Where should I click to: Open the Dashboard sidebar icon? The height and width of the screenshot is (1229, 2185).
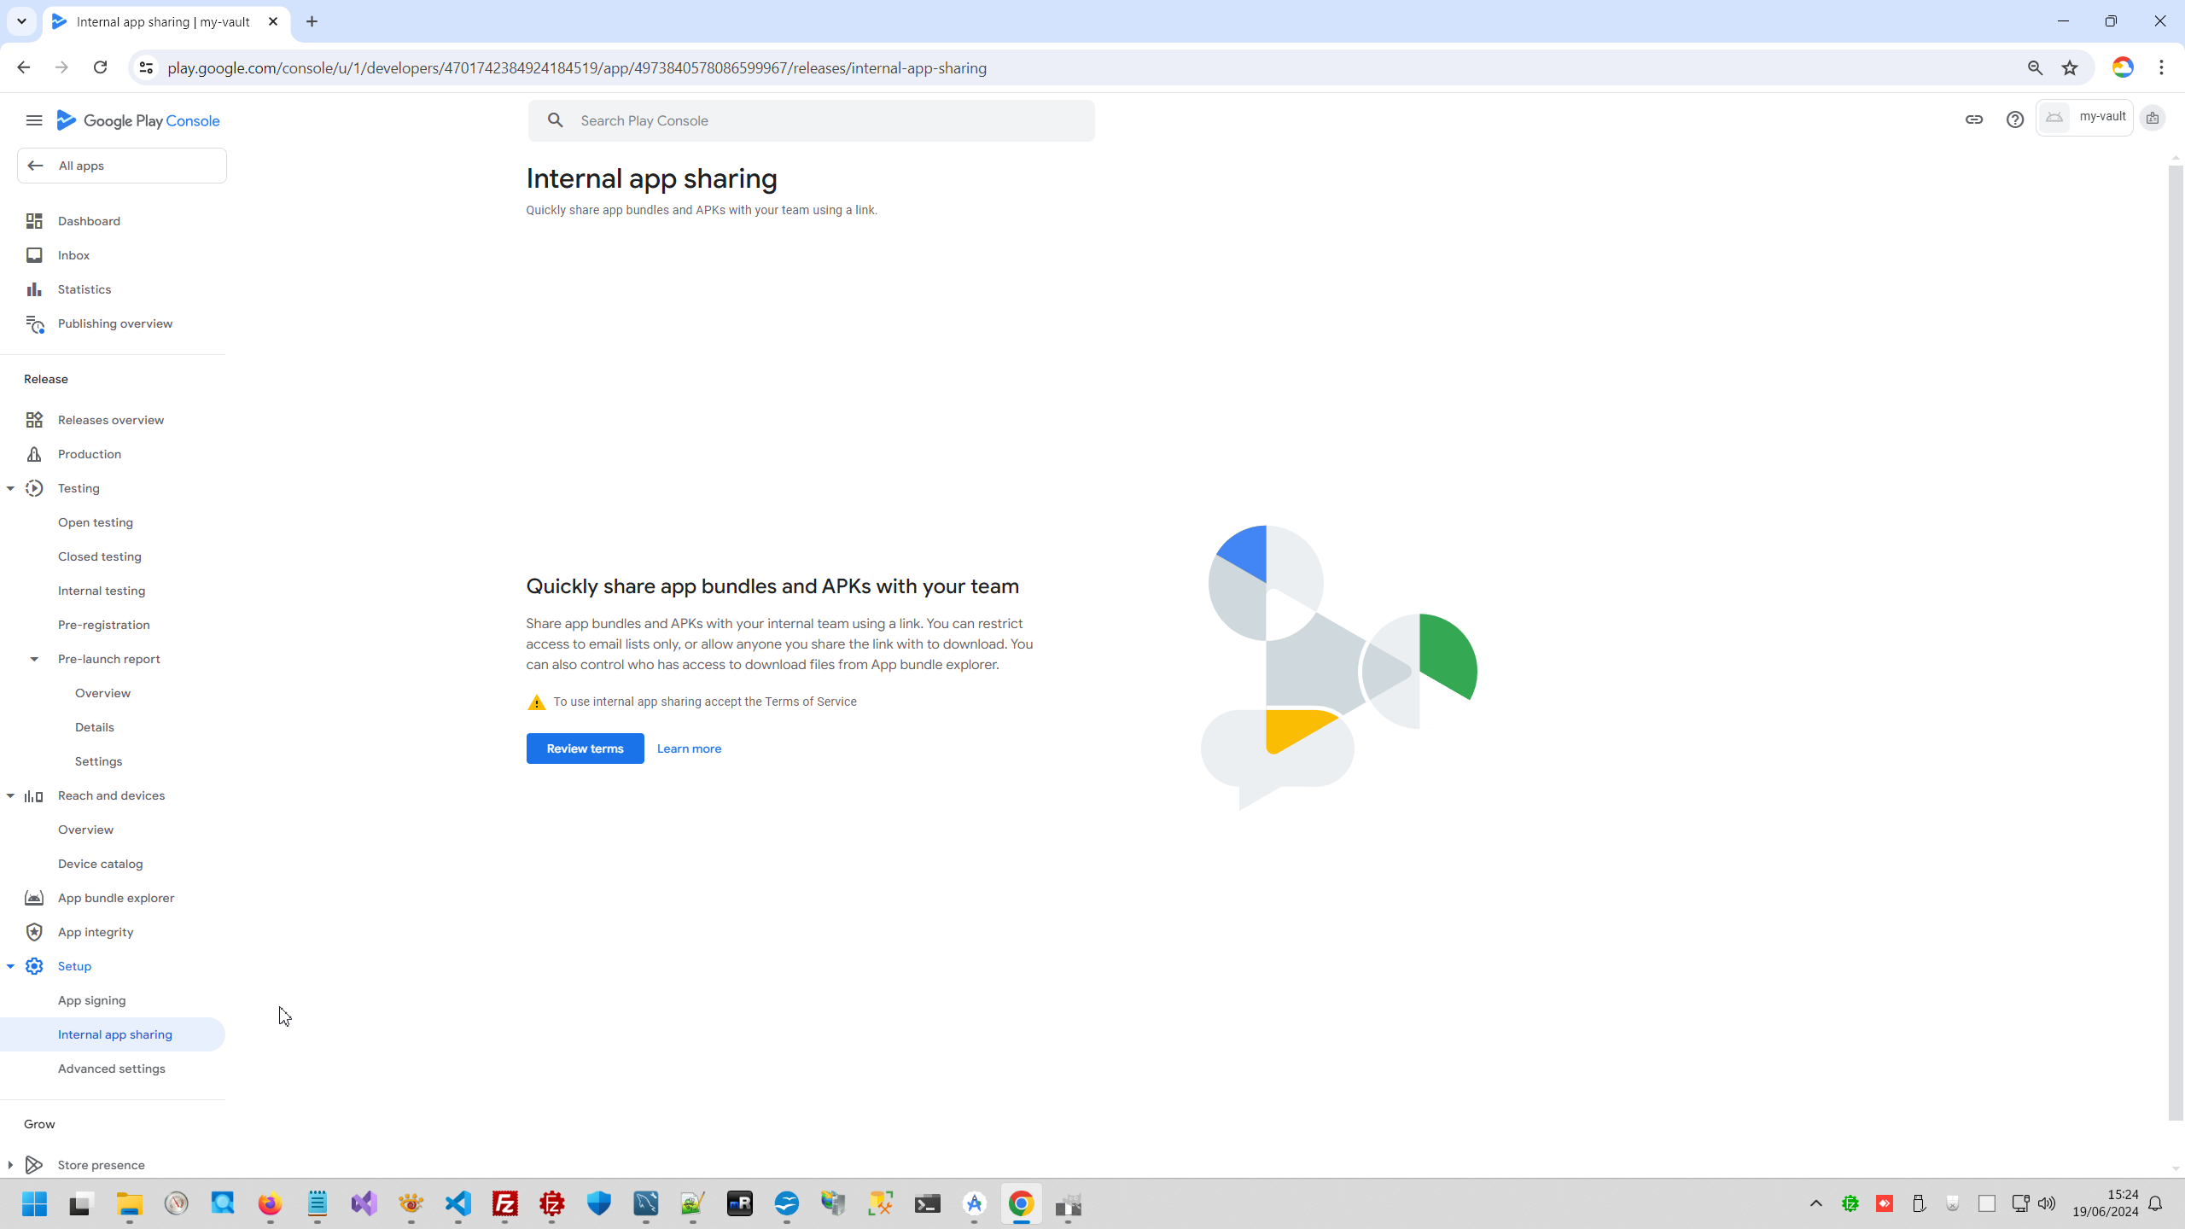34,221
